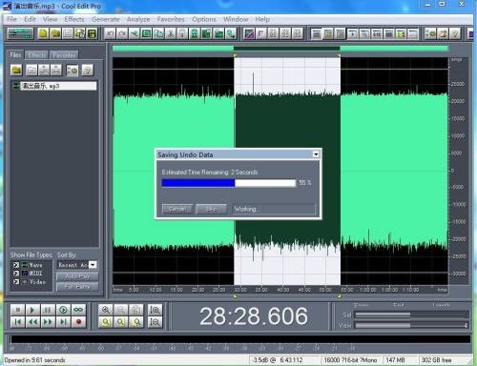Stop playback with the Stop button
477x366 pixels.
[x=18, y=310]
